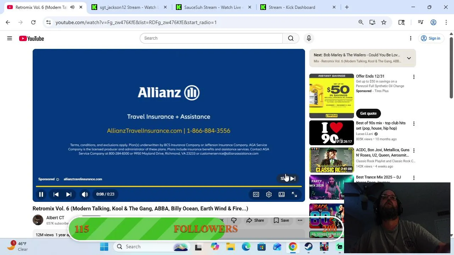Viewport: 454px width, 255px height.
Task: Open options for Best Trance Mix 2025 video
Action: (x=414, y=178)
